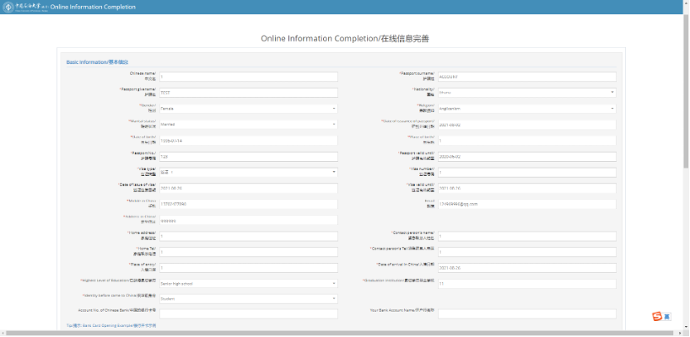Open the Identity before coming to China dropdown
This screenshot has height=337, width=690.
(x=248, y=298)
